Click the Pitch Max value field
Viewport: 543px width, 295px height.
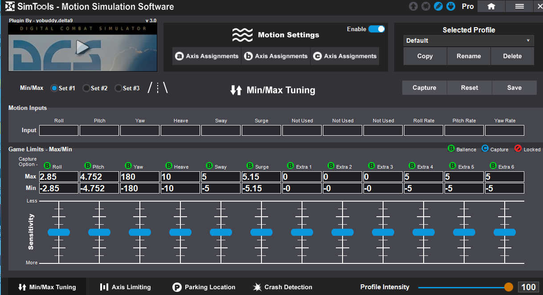99,177
